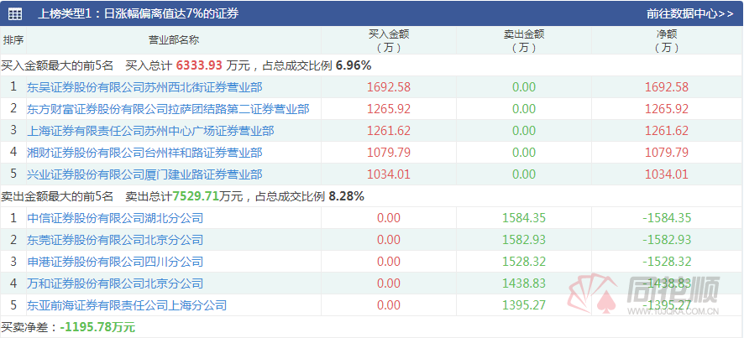Click sell amount 1395.27 in 卖出金额 column
Viewport: 744px width, 338px height.
[x=524, y=305]
